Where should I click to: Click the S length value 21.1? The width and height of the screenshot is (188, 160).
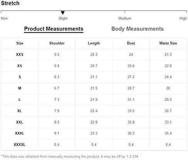point(94,77)
